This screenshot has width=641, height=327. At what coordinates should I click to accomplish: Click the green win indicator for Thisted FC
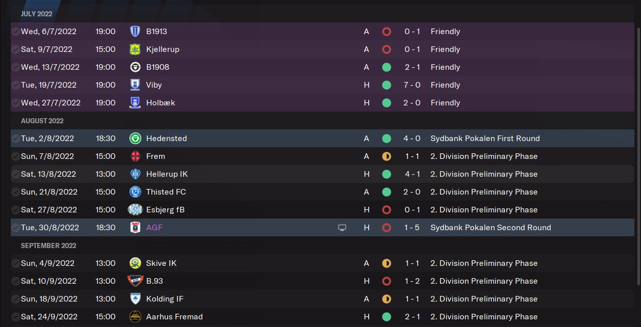pos(387,192)
